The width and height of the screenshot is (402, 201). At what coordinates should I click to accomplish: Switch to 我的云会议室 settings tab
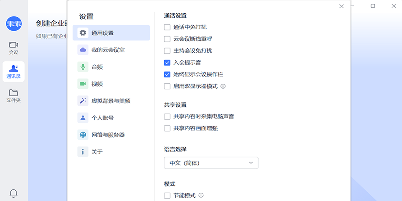point(111,50)
